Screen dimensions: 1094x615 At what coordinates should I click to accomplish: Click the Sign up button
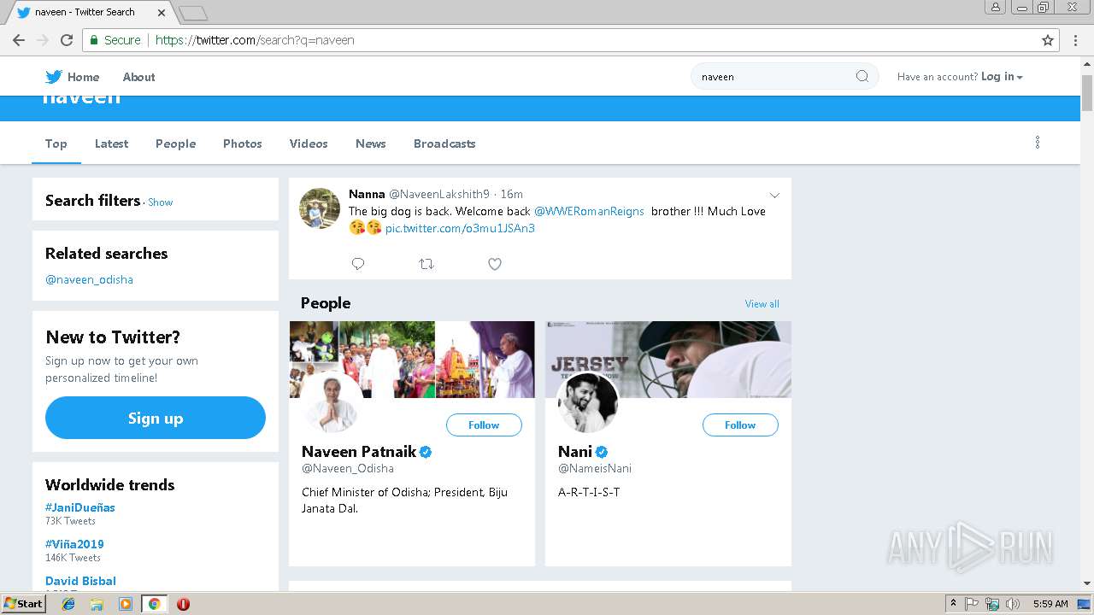[x=156, y=418]
